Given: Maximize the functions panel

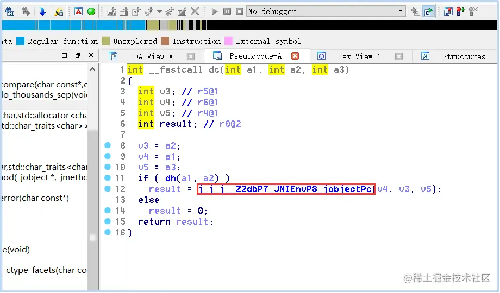Looking at the screenshot, I should [x=65, y=55].
